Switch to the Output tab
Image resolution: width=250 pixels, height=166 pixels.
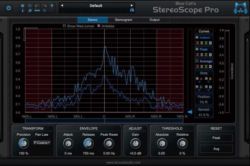(x=154, y=20)
